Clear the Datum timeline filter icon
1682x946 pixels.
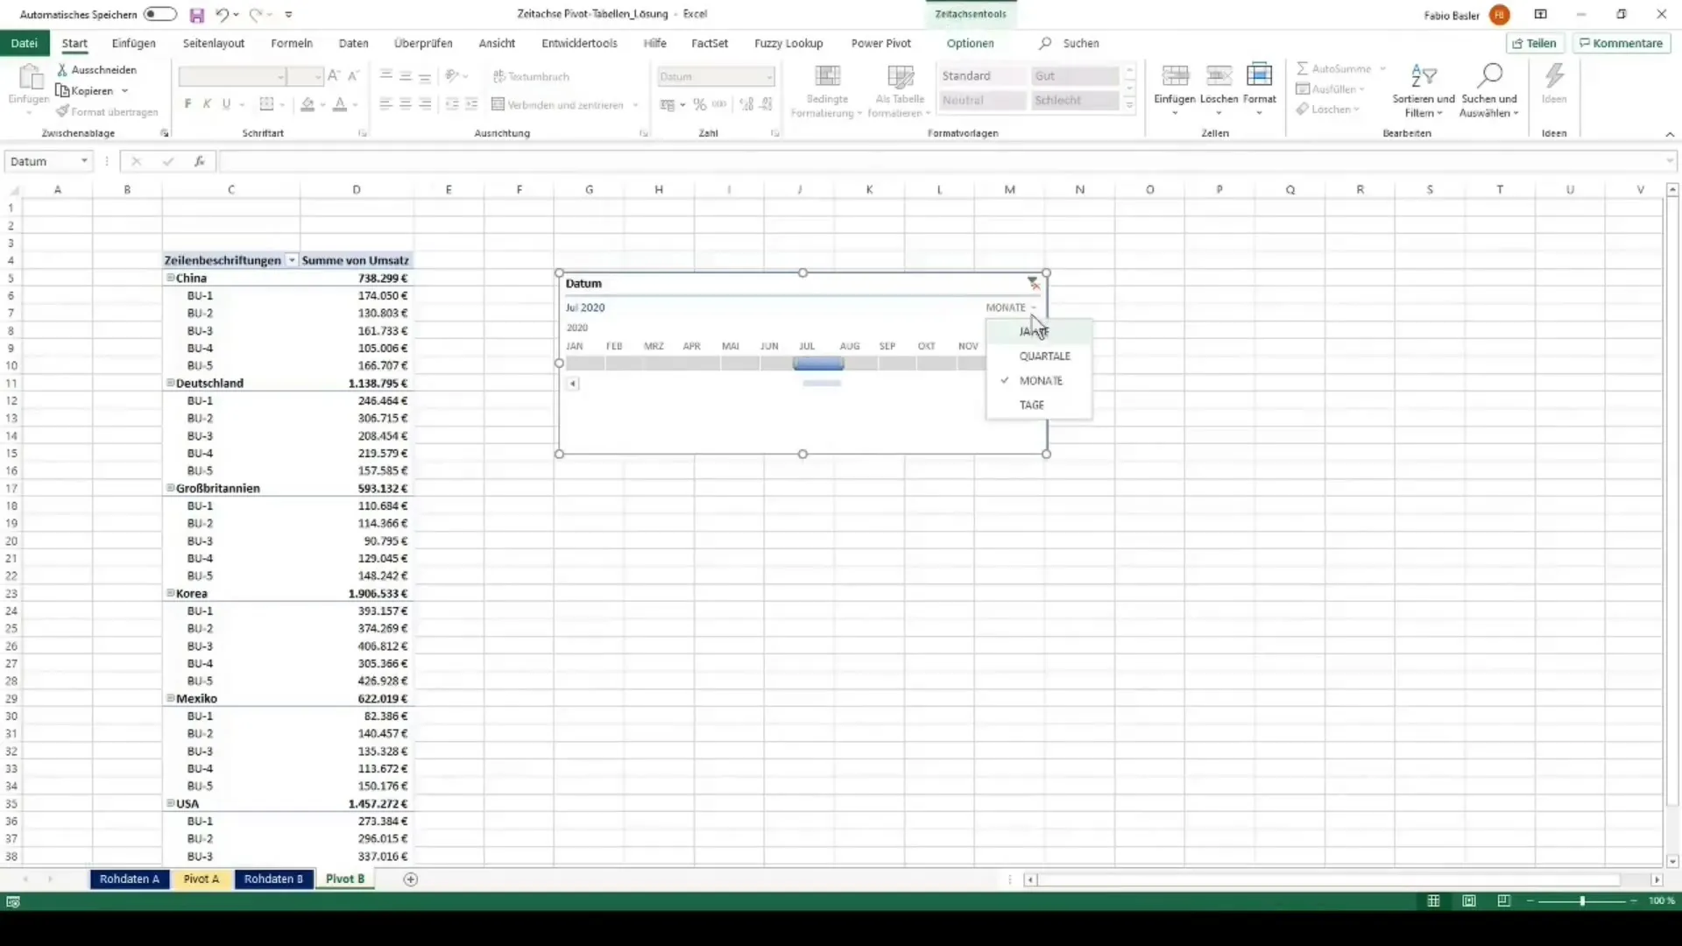(x=1034, y=283)
